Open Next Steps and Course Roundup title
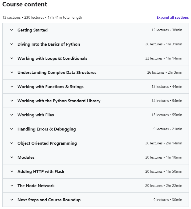This screenshot has width=191, height=209. (49, 200)
